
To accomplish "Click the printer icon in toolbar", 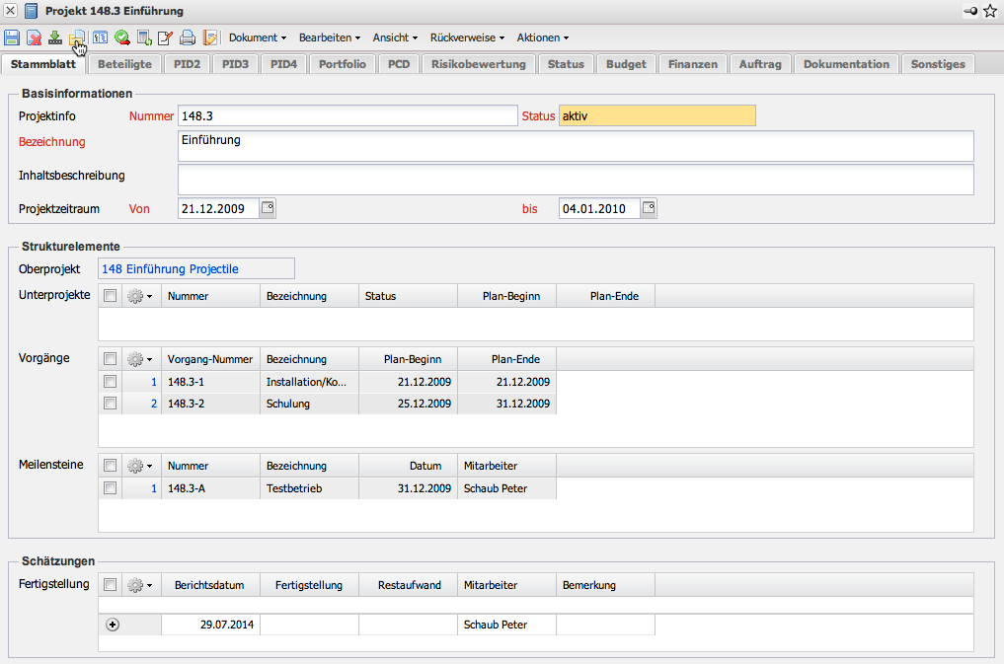I will pyautogui.click(x=188, y=37).
